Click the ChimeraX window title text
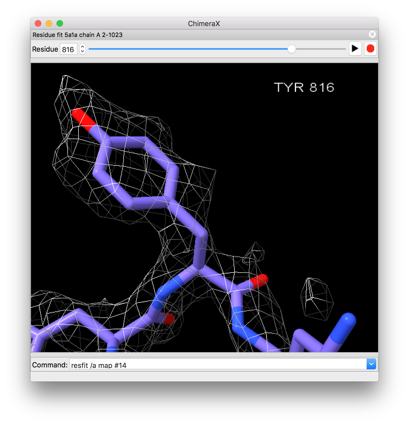Screen dimensions: 409x425 point(204,24)
